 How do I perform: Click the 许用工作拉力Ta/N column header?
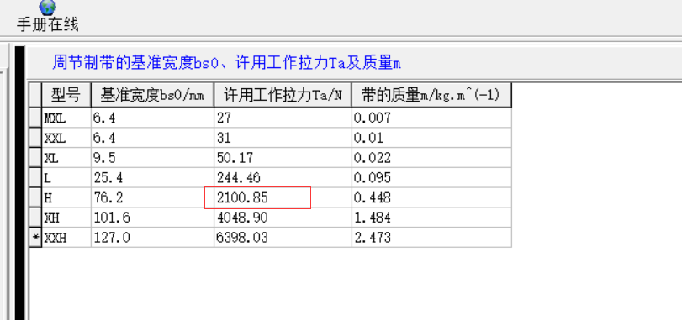pyautogui.click(x=283, y=95)
